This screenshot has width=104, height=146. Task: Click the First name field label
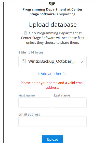(27, 95)
